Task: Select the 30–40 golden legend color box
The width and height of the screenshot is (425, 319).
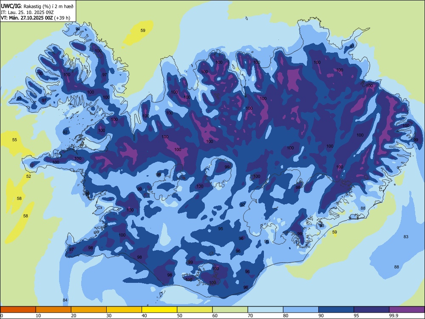Action: coord(124,310)
